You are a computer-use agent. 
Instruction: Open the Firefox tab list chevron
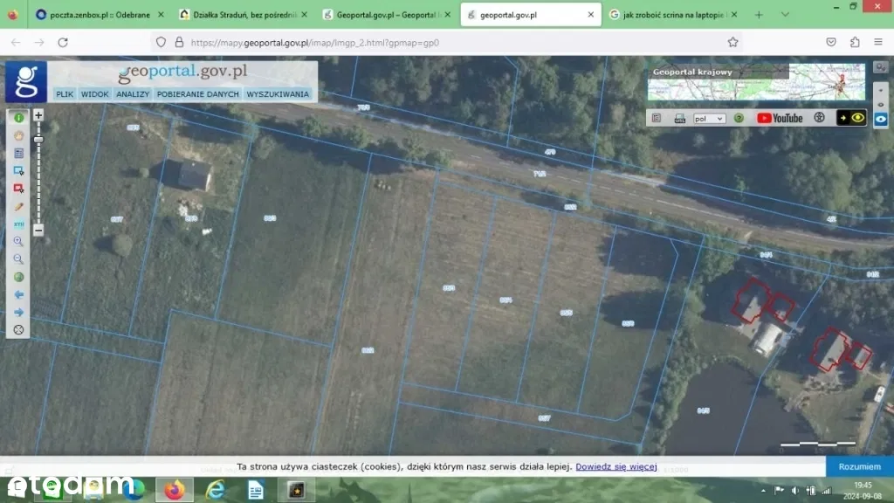785,15
